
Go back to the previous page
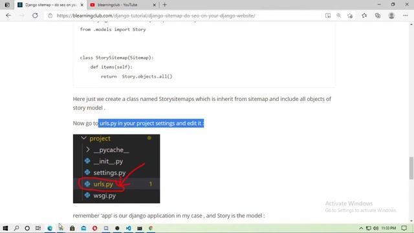[x=8, y=16]
